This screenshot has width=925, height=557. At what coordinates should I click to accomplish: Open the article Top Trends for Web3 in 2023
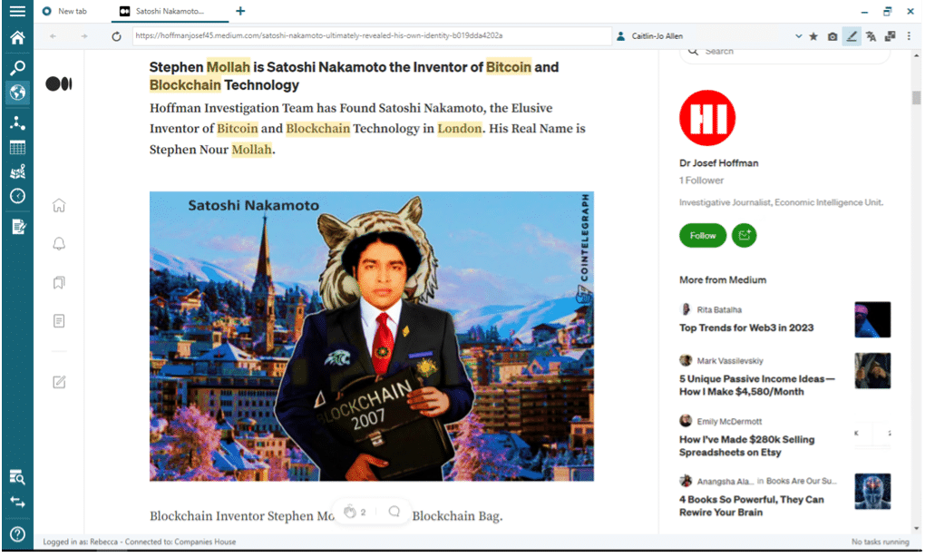point(746,327)
